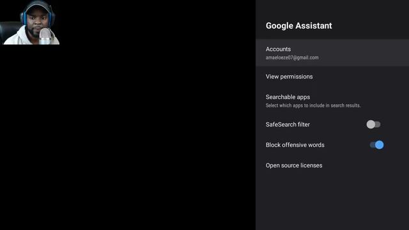Disable the Block offensive words toggle
Viewport: 409px width, 230px height.
[376, 145]
